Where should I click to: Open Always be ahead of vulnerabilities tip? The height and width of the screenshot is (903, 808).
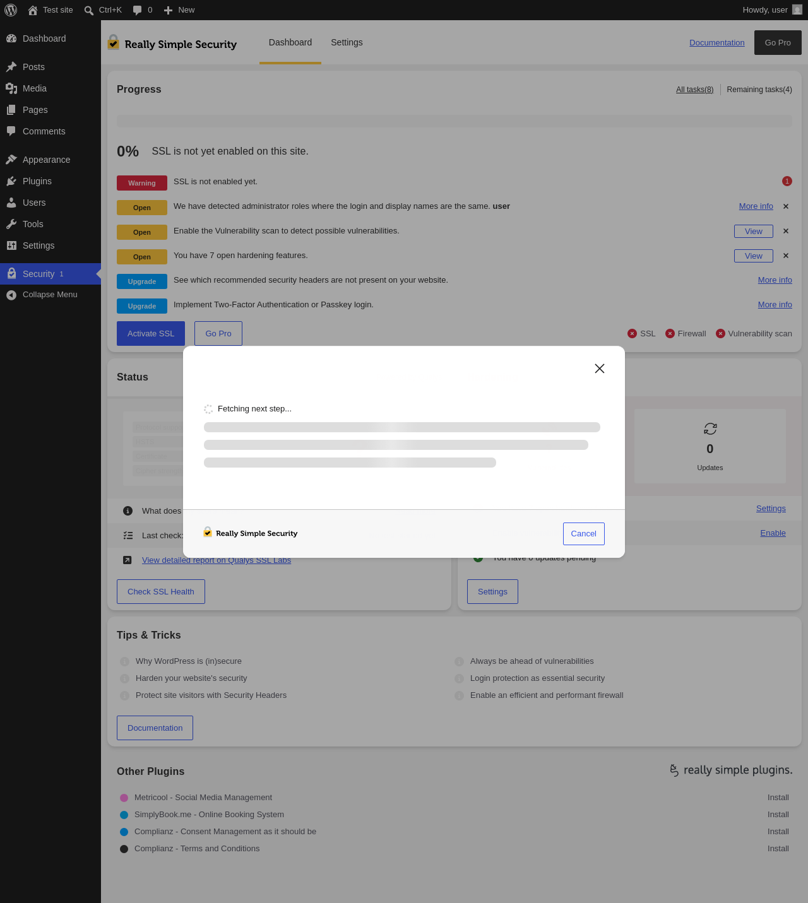tap(532, 661)
